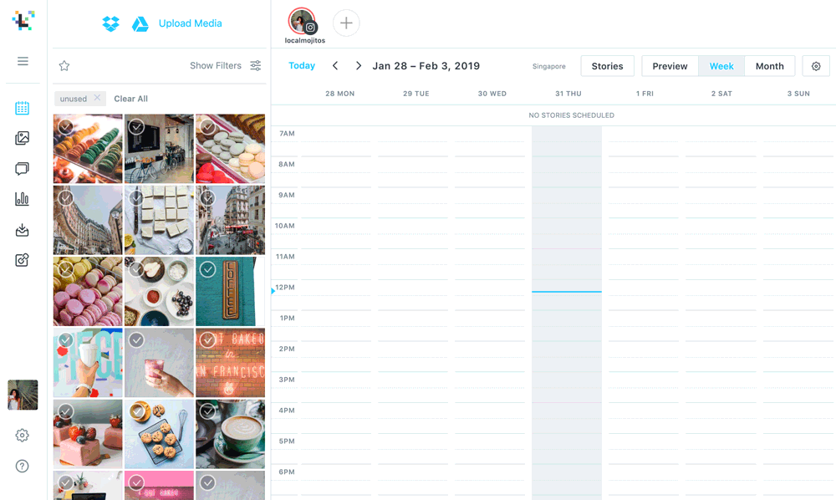Image resolution: width=836 pixels, height=500 pixels.
Task: Open sidebar settings gear
Action: click(x=22, y=436)
